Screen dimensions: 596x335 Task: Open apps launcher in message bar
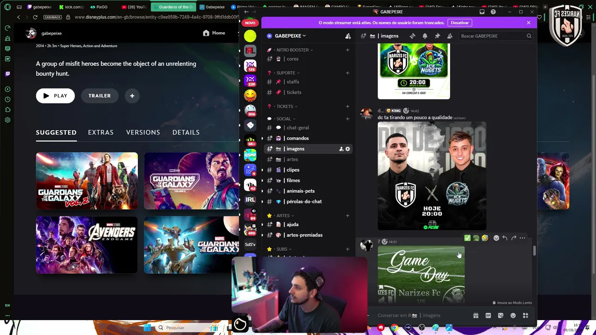525,315
